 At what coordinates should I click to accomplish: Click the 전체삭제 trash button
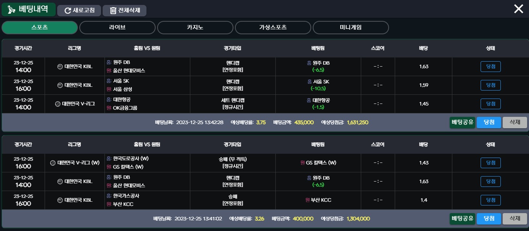pos(124,10)
